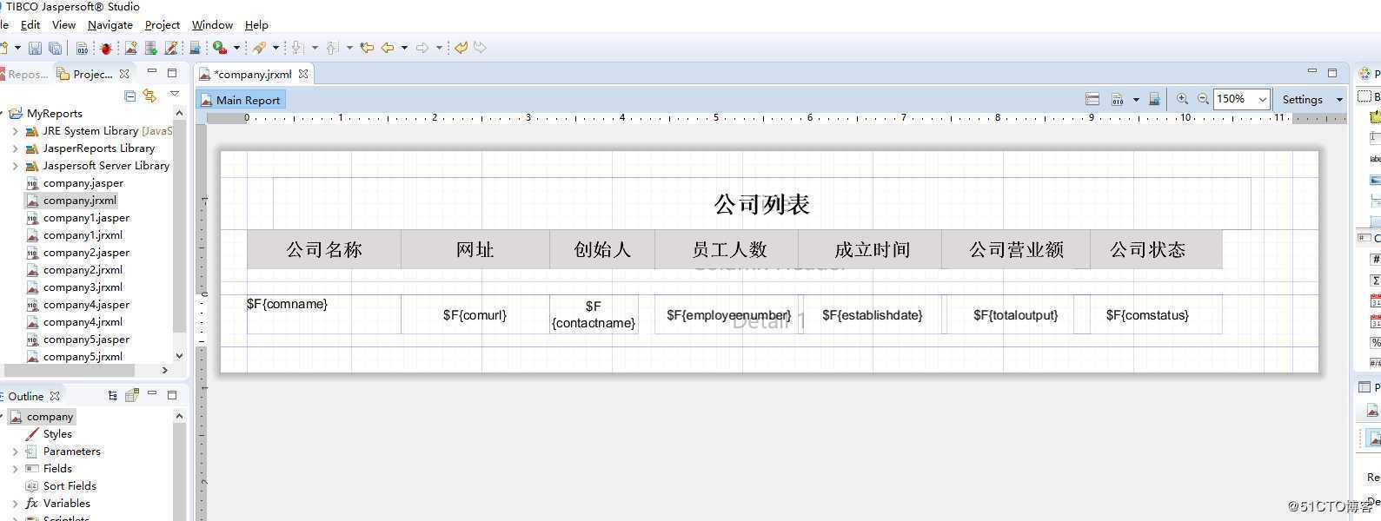Open the Edit menu
The width and height of the screenshot is (1381, 521).
[x=30, y=25]
